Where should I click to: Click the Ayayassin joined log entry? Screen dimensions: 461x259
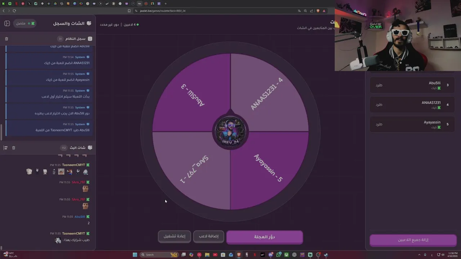(x=50, y=77)
